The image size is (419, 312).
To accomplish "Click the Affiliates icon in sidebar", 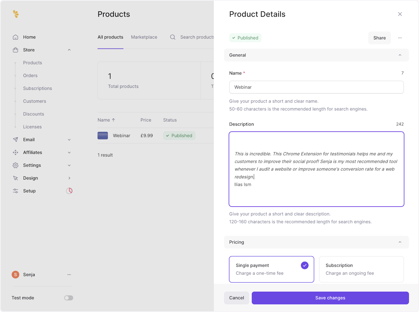I will tap(15, 152).
